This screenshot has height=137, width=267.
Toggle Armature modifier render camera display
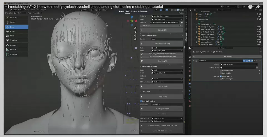pos(252,61)
